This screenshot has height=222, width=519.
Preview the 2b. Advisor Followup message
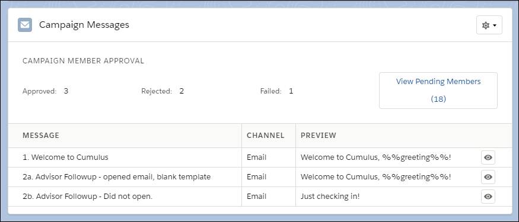click(x=488, y=197)
